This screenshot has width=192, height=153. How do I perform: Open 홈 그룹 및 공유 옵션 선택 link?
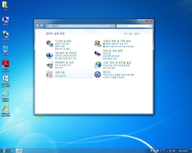pyautogui.click(x=66, y=58)
